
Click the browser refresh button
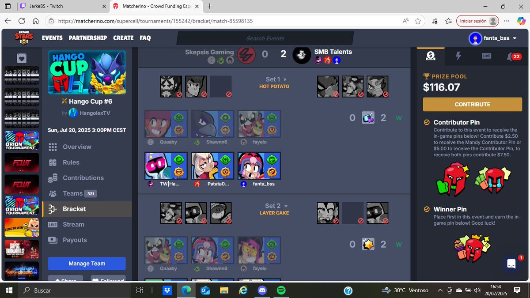(x=22, y=21)
